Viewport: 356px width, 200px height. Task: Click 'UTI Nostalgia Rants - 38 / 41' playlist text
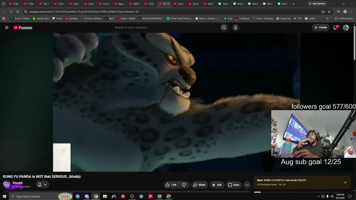click(271, 184)
